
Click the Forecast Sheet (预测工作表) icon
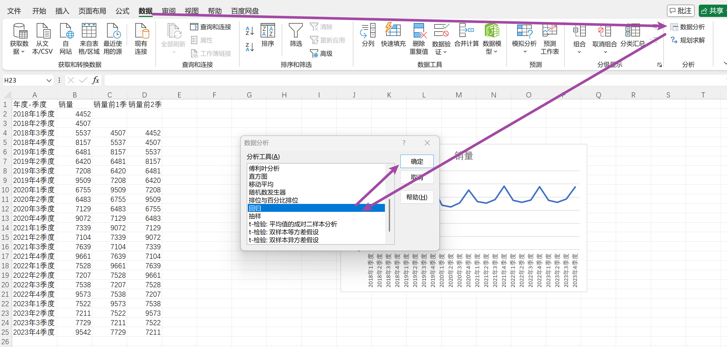coord(549,31)
